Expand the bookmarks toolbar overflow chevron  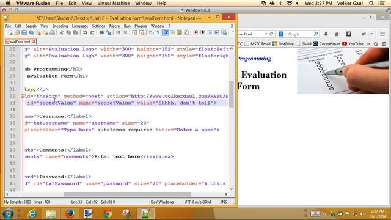368,44
